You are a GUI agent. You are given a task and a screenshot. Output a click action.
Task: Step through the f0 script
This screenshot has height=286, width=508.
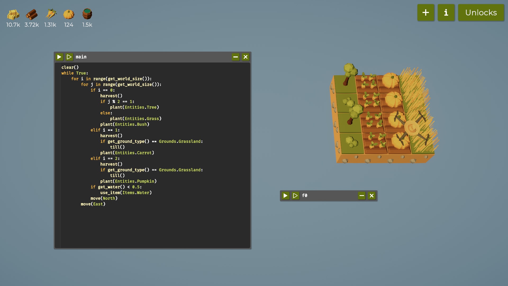point(295,196)
